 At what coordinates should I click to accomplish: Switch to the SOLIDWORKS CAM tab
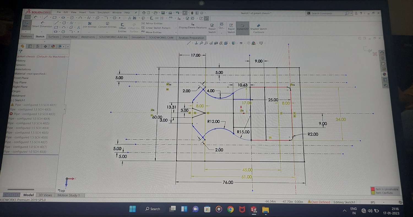click(x=161, y=37)
